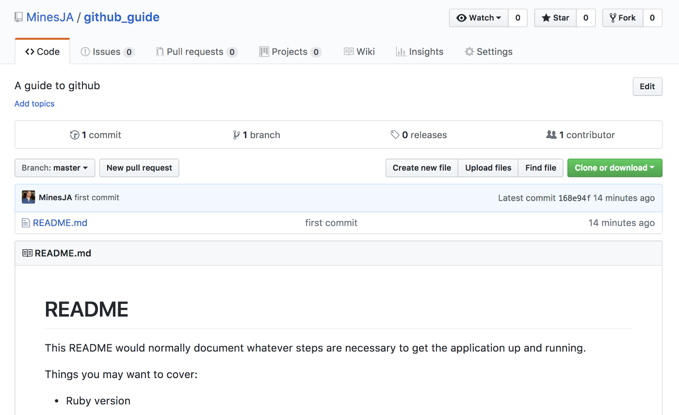Click the repository book icon beside MinesJA
Viewport: 679px width, 415px height.
click(x=18, y=16)
